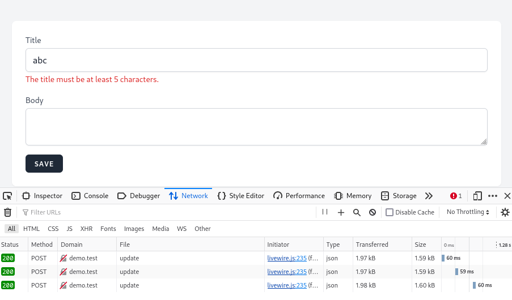Switch to Style Editor tab
Viewport: 512px width, 300px height.
click(x=240, y=196)
